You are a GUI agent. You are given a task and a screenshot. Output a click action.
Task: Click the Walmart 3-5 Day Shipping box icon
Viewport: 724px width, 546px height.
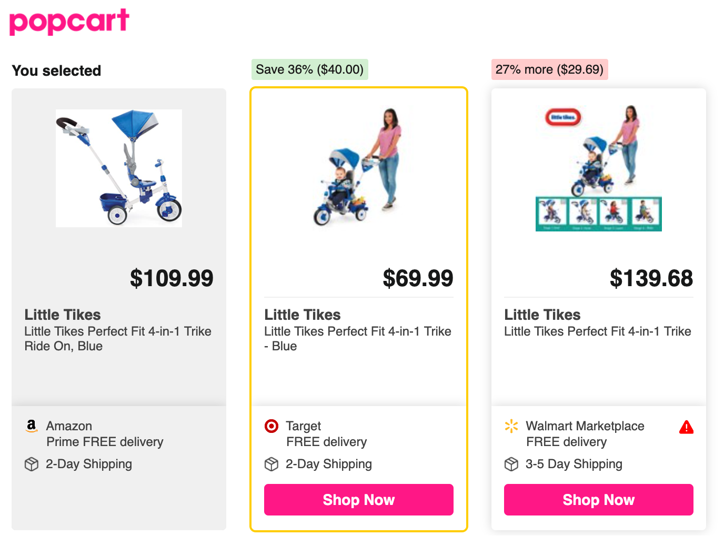pyautogui.click(x=511, y=464)
